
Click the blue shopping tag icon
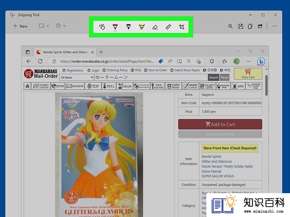tap(161, 61)
